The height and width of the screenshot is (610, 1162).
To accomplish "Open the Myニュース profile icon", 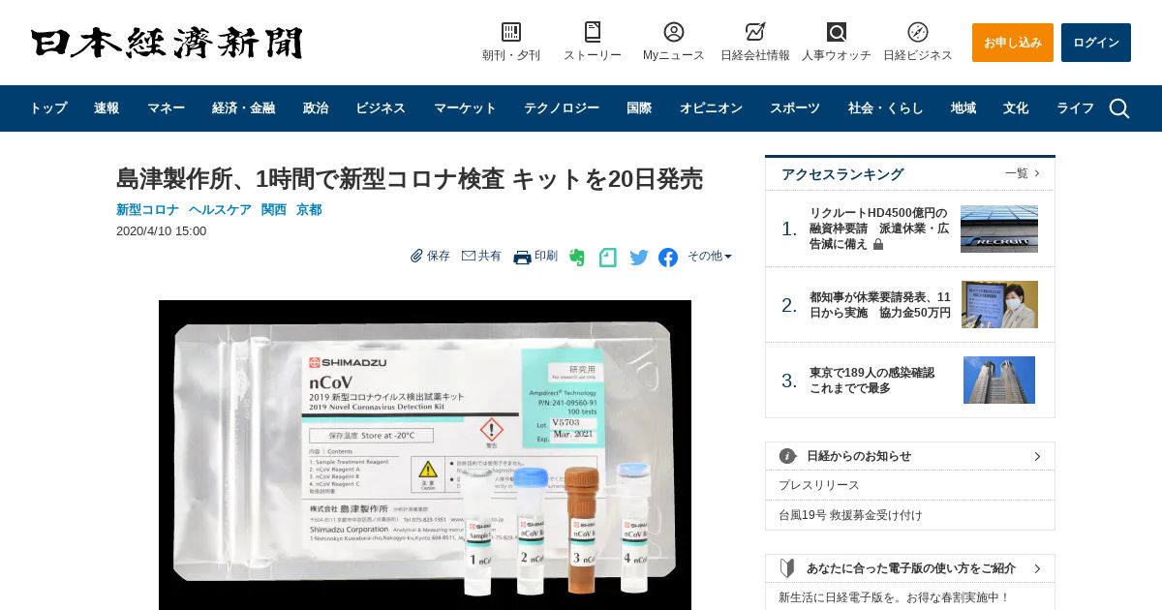I will [674, 32].
